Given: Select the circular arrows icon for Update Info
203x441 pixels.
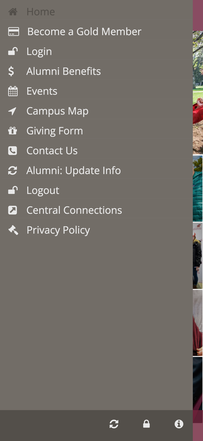Looking at the screenshot, I should pyautogui.click(x=12, y=170).
